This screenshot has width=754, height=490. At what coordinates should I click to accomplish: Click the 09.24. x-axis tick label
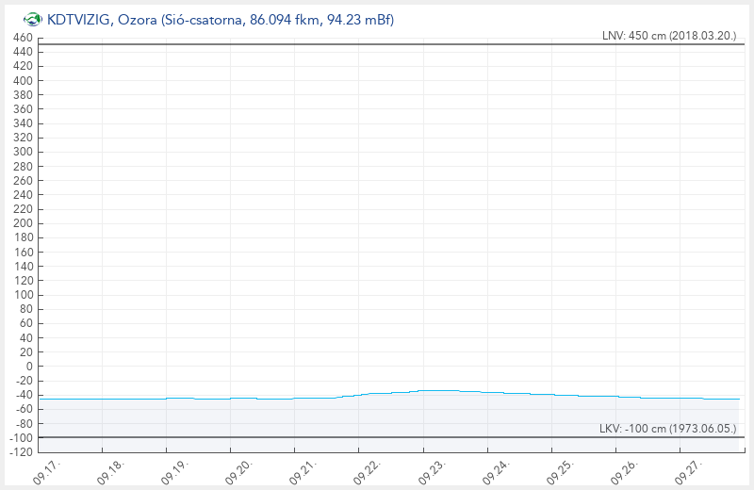pos(495,471)
